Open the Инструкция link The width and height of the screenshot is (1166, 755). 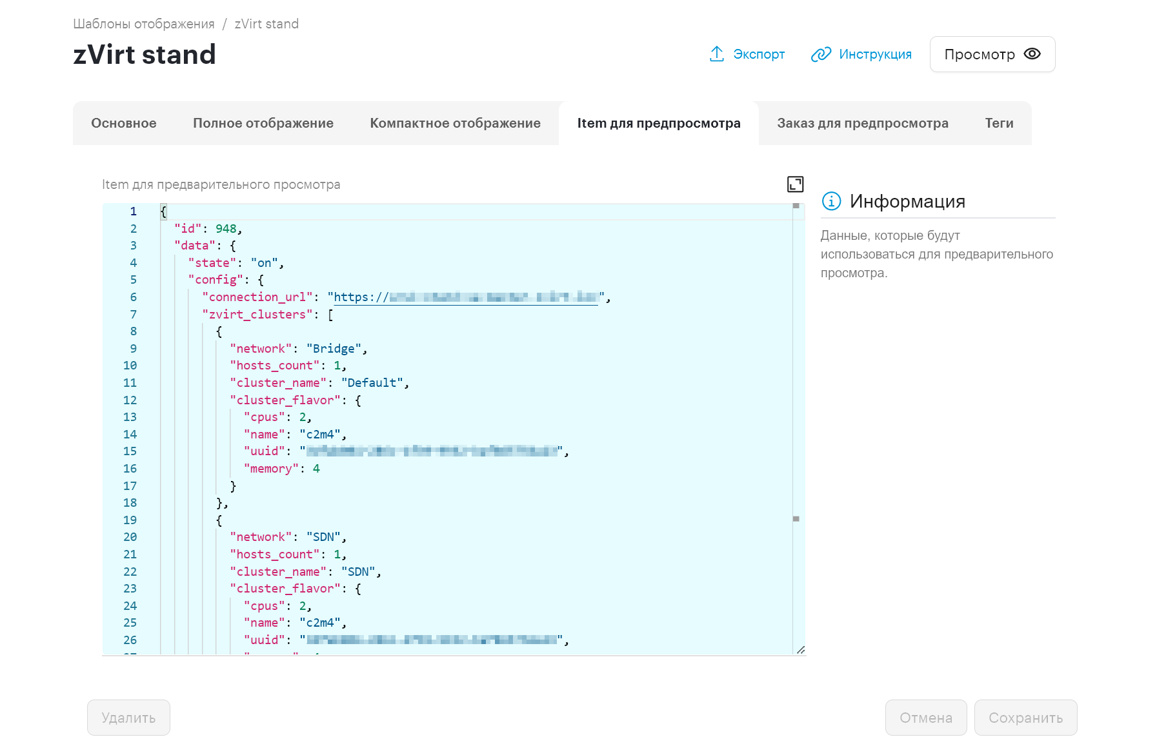click(875, 54)
